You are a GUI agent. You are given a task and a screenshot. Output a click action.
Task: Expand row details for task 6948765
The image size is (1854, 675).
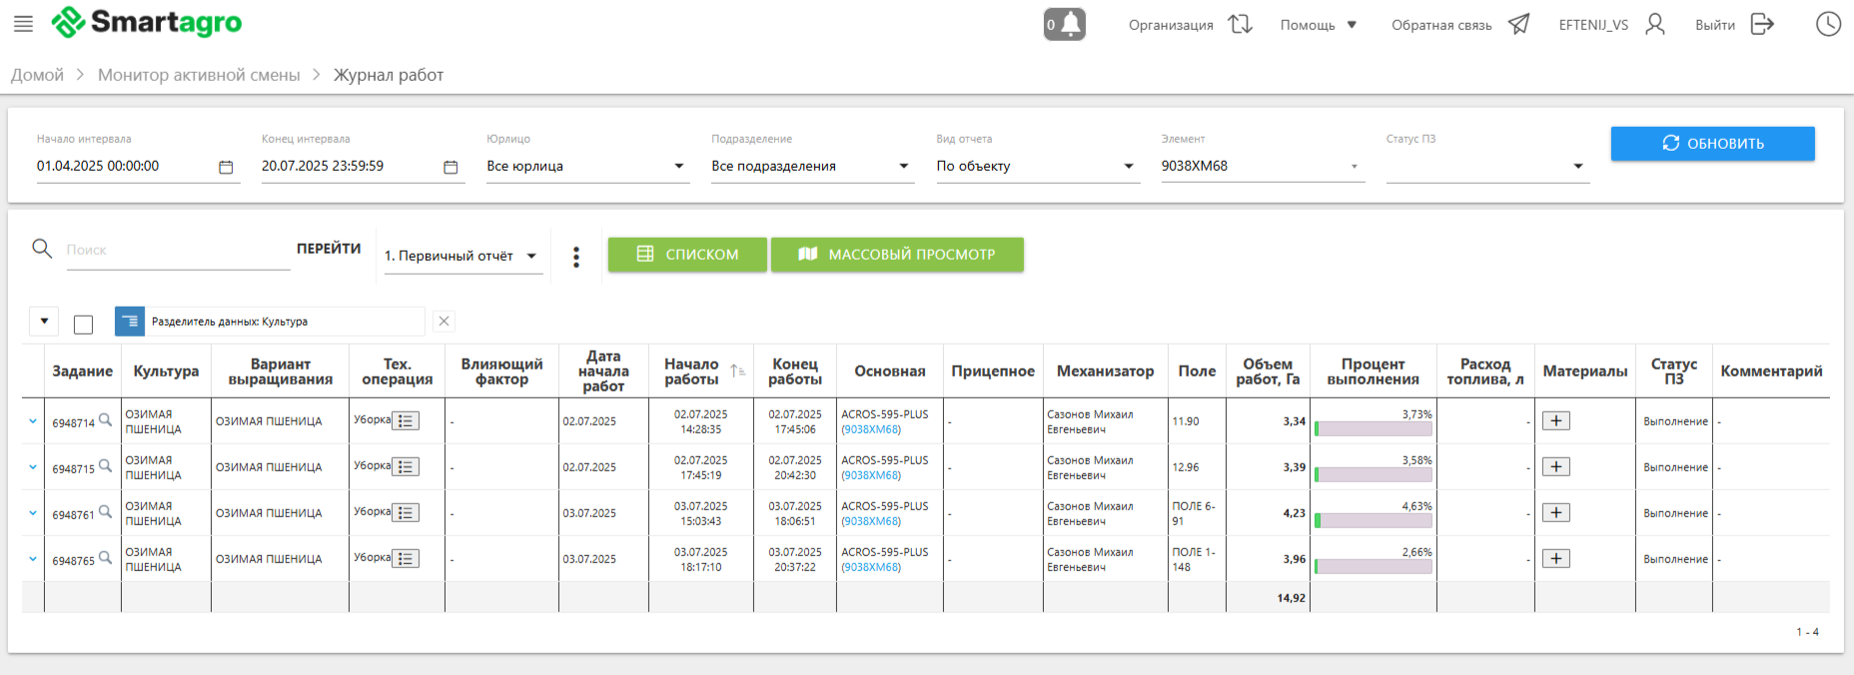(33, 559)
